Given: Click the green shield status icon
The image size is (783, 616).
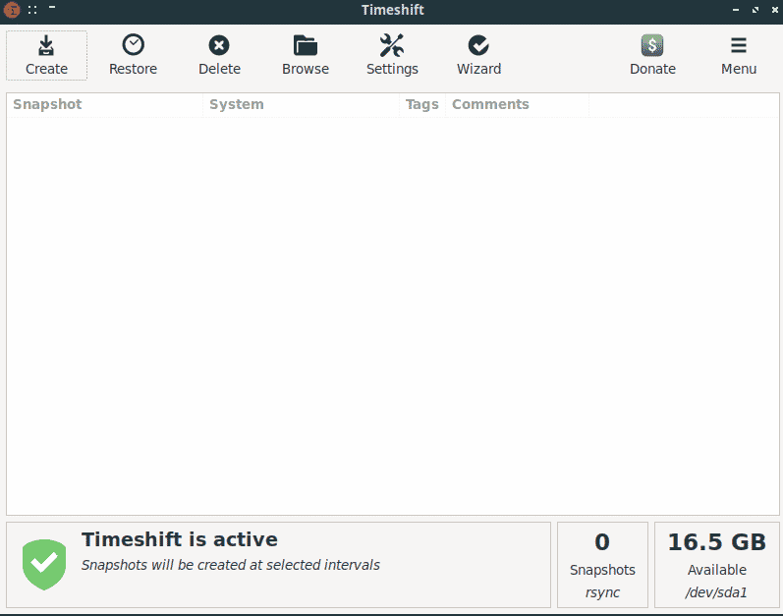Looking at the screenshot, I should point(44,565).
